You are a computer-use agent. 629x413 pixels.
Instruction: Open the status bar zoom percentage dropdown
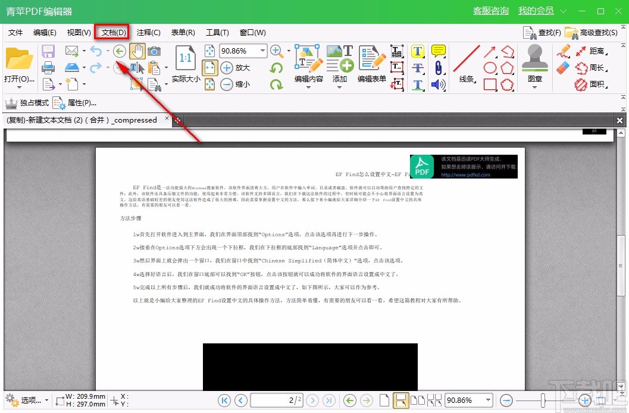[488, 400]
